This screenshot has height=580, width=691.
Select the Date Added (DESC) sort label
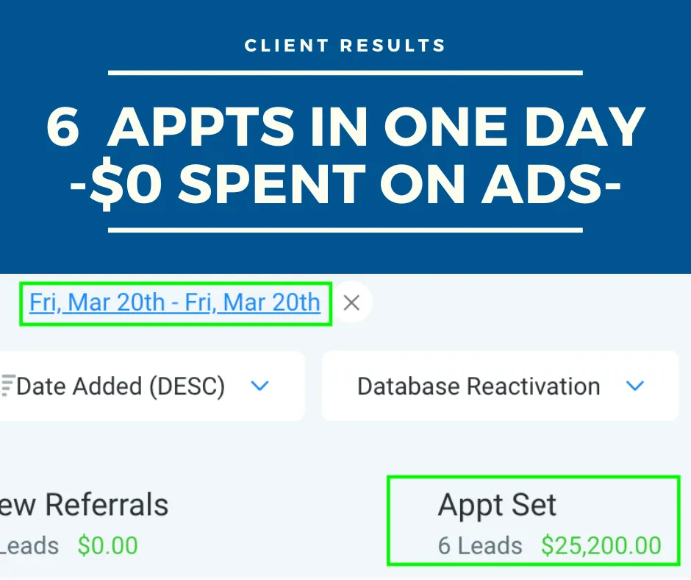click(121, 386)
